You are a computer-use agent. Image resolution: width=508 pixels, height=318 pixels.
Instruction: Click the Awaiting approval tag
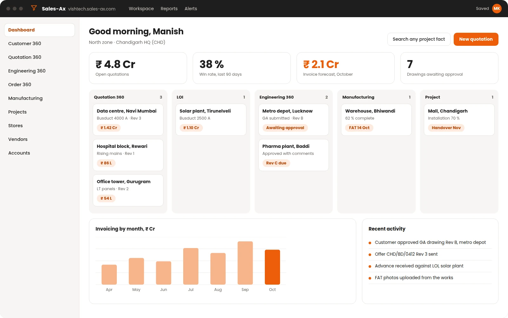click(x=285, y=128)
